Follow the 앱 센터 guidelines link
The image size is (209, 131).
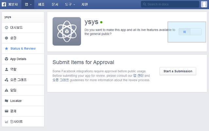pos(138,76)
